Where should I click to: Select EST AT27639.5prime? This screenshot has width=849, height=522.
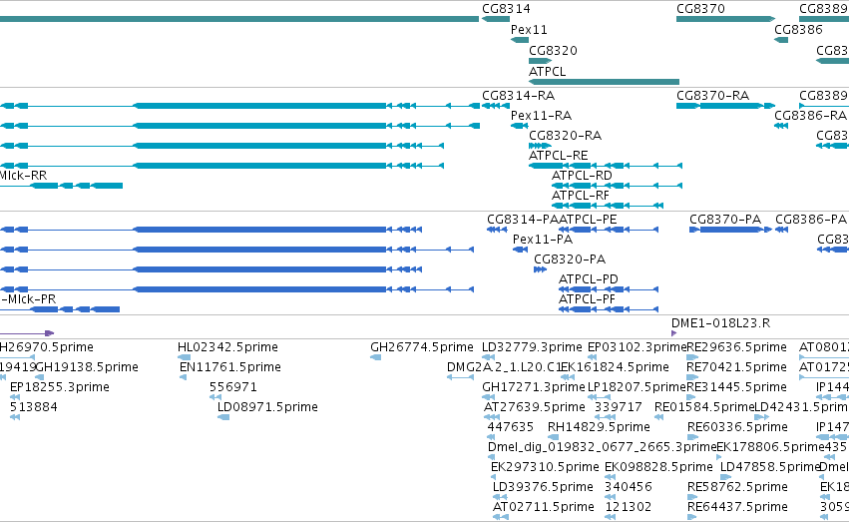pos(534,408)
